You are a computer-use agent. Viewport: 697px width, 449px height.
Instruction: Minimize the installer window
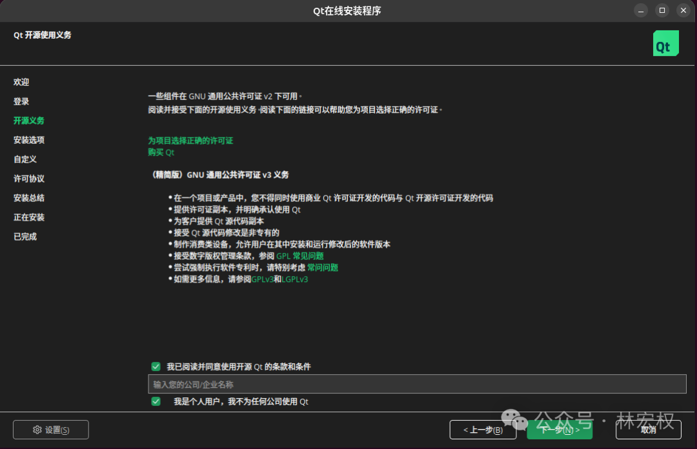tap(641, 11)
